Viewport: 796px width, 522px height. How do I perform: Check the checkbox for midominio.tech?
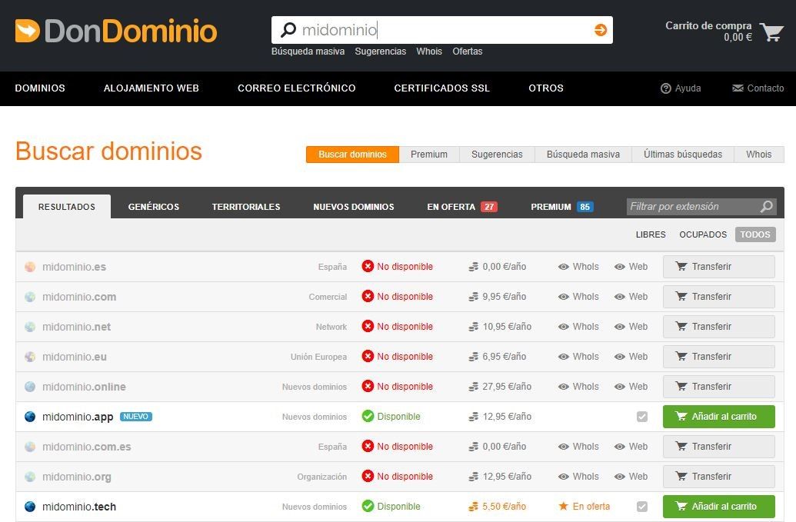pyautogui.click(x=643, y=506)
